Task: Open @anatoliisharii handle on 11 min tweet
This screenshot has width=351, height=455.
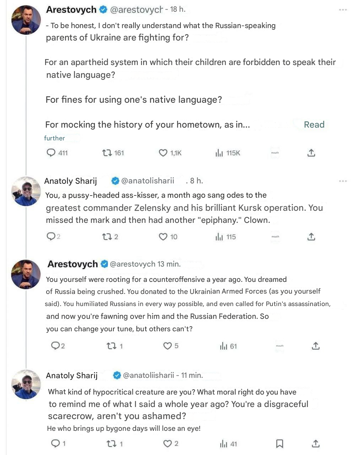Action: 148,375
